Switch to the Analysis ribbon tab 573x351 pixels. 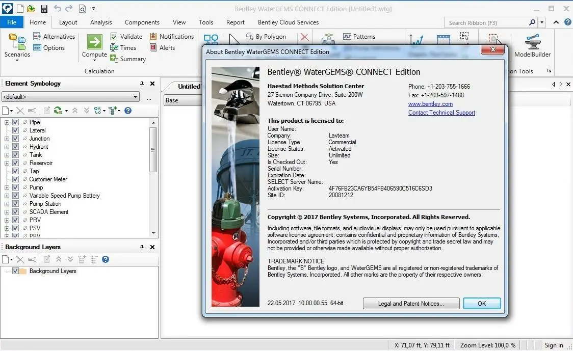click(x=101, y=22)
